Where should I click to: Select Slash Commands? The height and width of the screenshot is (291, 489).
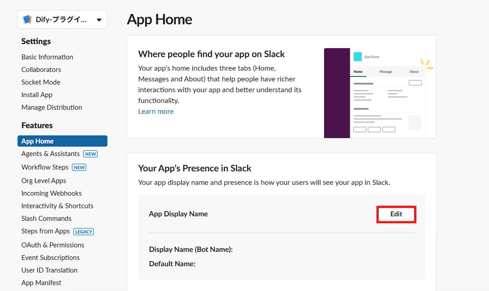[x=46, y=219]
